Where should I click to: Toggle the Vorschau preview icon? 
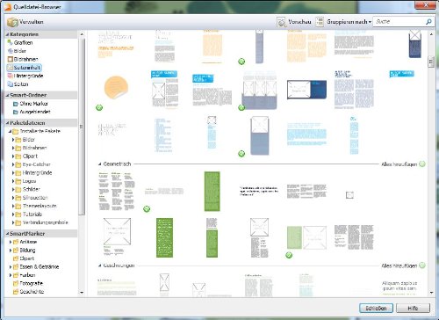tap(281, 22)
